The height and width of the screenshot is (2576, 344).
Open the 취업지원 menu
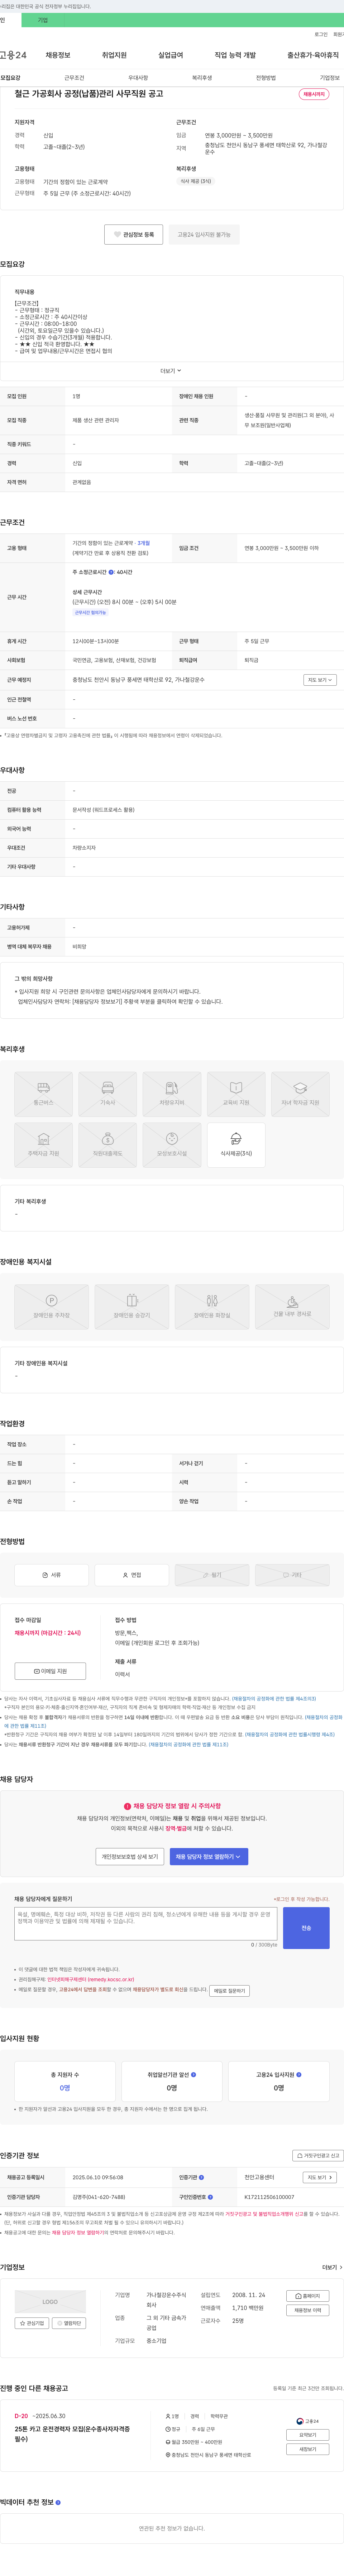[x=114, y=55]
